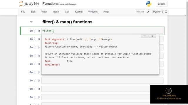
Task: Click the kernel idle circle indicator
Action: click(166, 12)
